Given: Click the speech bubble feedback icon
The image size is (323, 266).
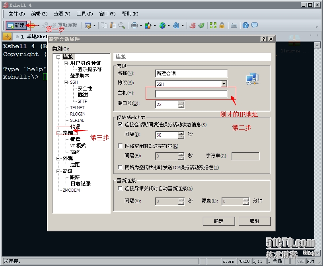Looking at the screenshot, I should (255, 25).
